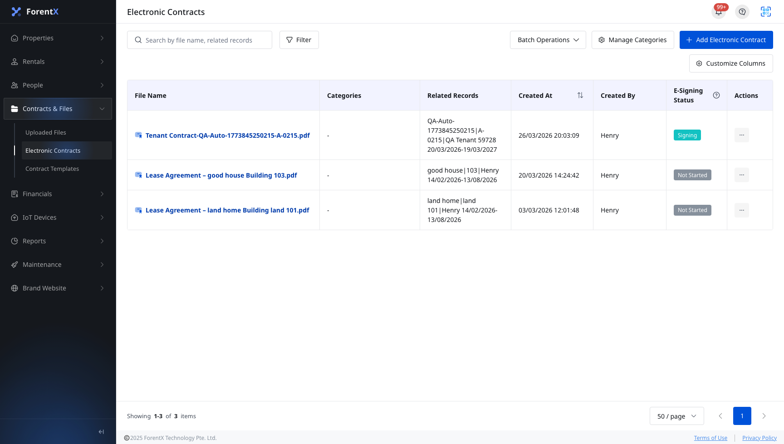Select the Electronic Contracts submenu item
Image resolution: width=784 pixels, height=444 pixels.
pyautogui.click(x=67, y=150)
